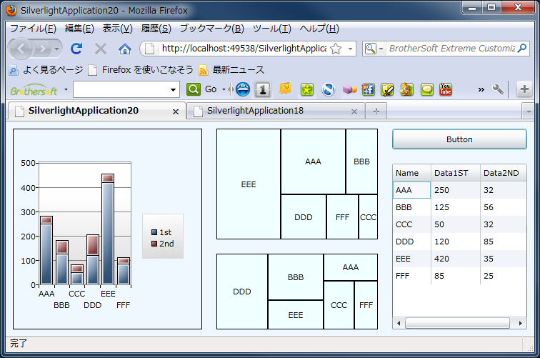Click the Brothersoft toolbar search input
Viewport: 540px width, 358px height.
click(x=121, y=90)
